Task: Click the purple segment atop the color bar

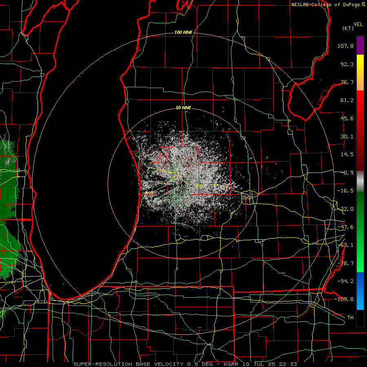Action: click(360, 45)
